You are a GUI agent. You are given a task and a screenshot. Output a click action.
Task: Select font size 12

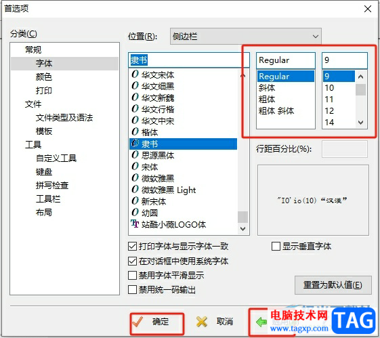click(329, 111)
